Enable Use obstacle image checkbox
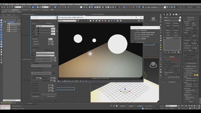 coord(32,71)
